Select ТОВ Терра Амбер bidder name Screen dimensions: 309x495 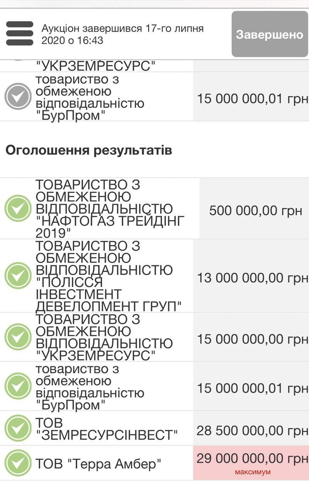click(98, 463)
